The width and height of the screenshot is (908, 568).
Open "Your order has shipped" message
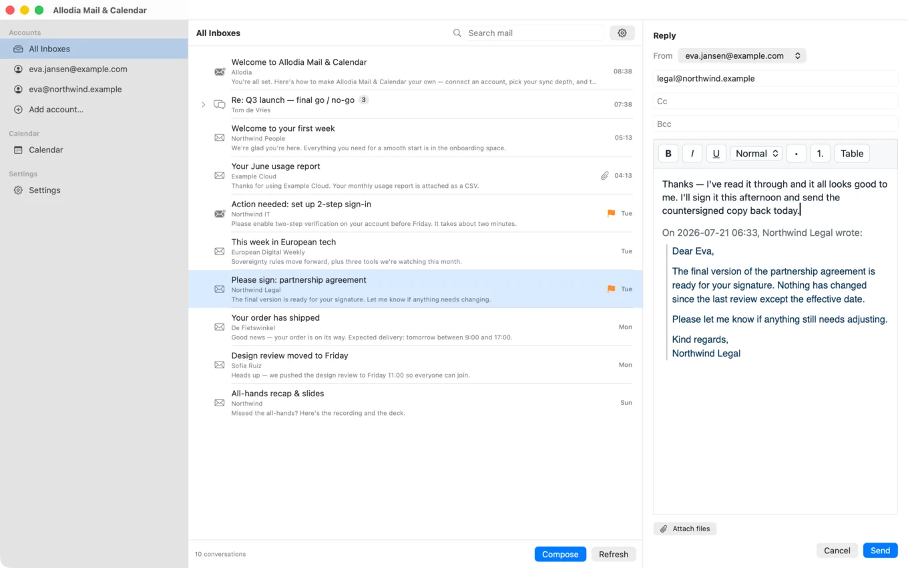tap(415, 327)
